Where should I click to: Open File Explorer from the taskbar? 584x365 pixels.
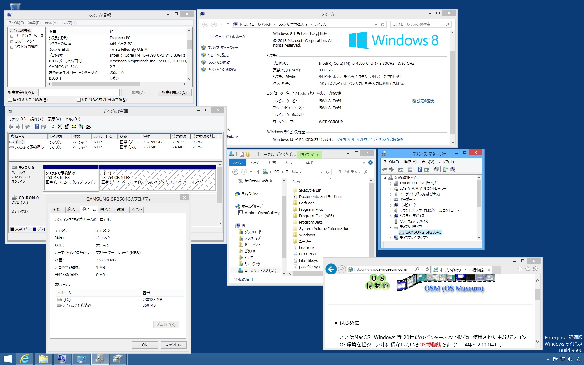tap(43, 359)
